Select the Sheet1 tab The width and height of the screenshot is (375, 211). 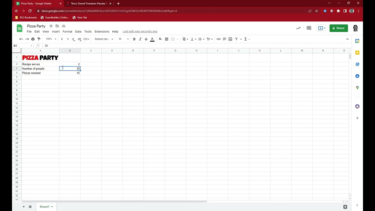pos(46,207)
